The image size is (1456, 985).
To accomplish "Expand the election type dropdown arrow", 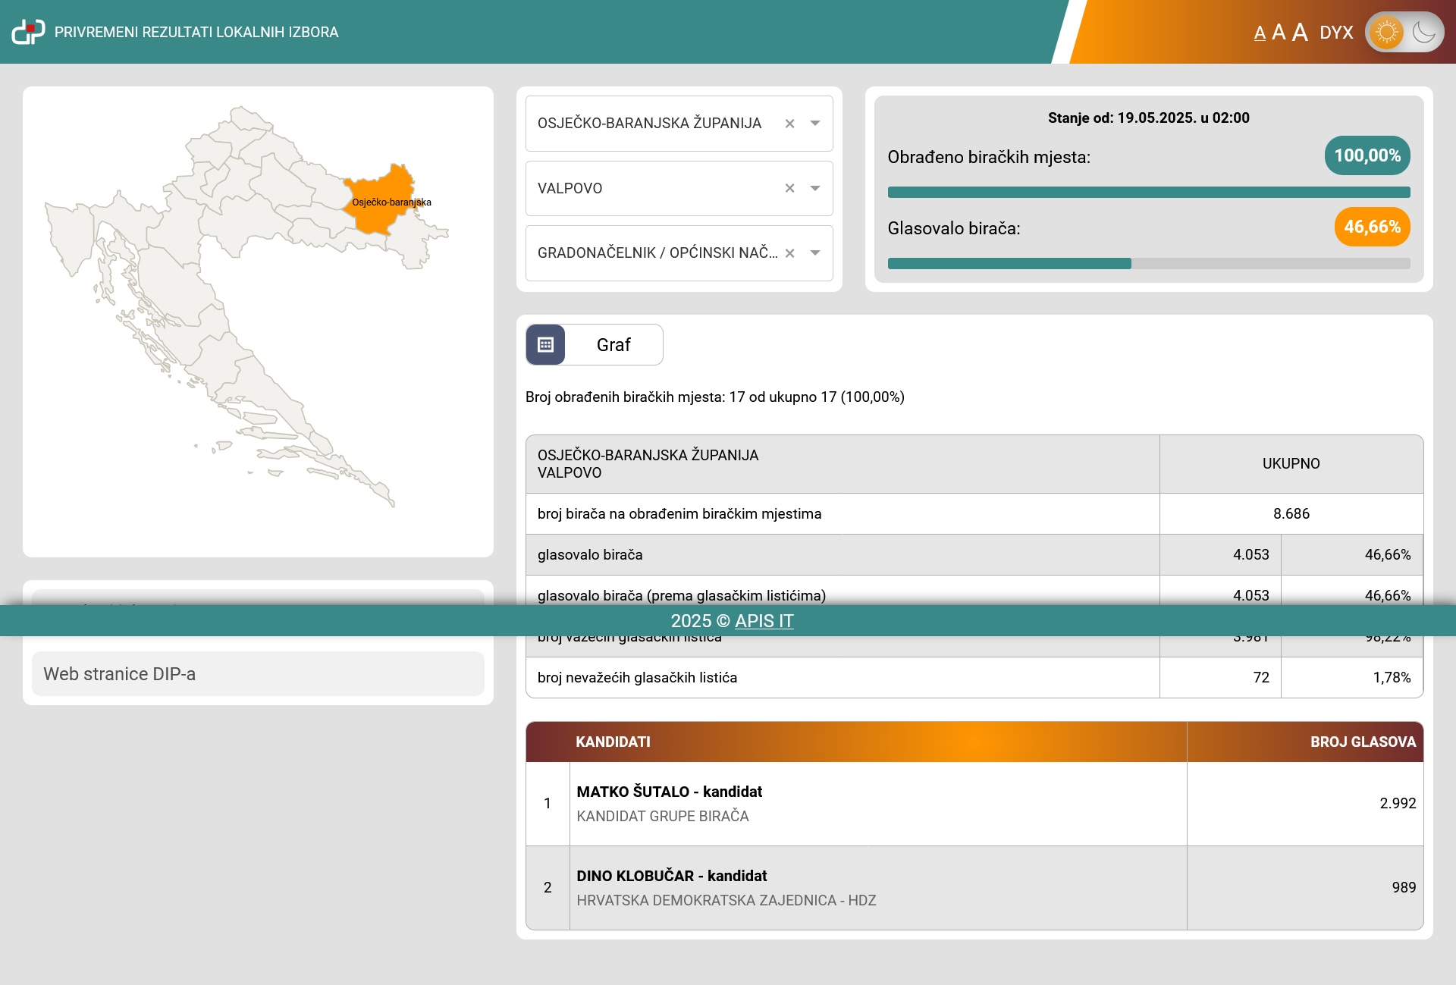I will [x=815, y=253].
